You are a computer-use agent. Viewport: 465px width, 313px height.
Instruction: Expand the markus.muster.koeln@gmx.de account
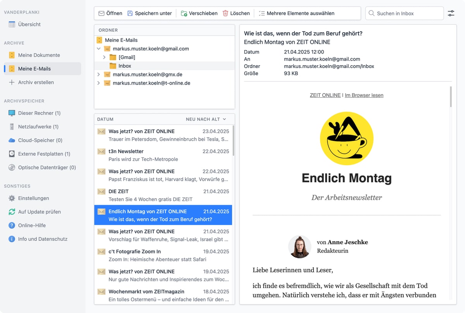pyautogui.click(x=98, y=74)
